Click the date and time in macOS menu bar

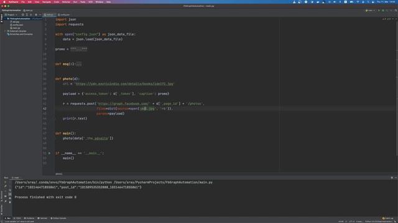(386, 2)
